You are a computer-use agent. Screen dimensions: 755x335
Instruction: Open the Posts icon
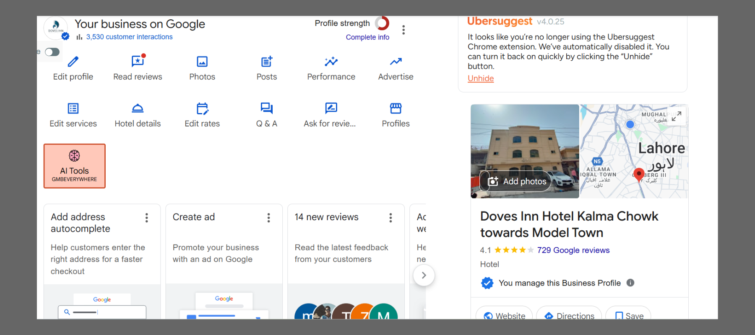267,62
